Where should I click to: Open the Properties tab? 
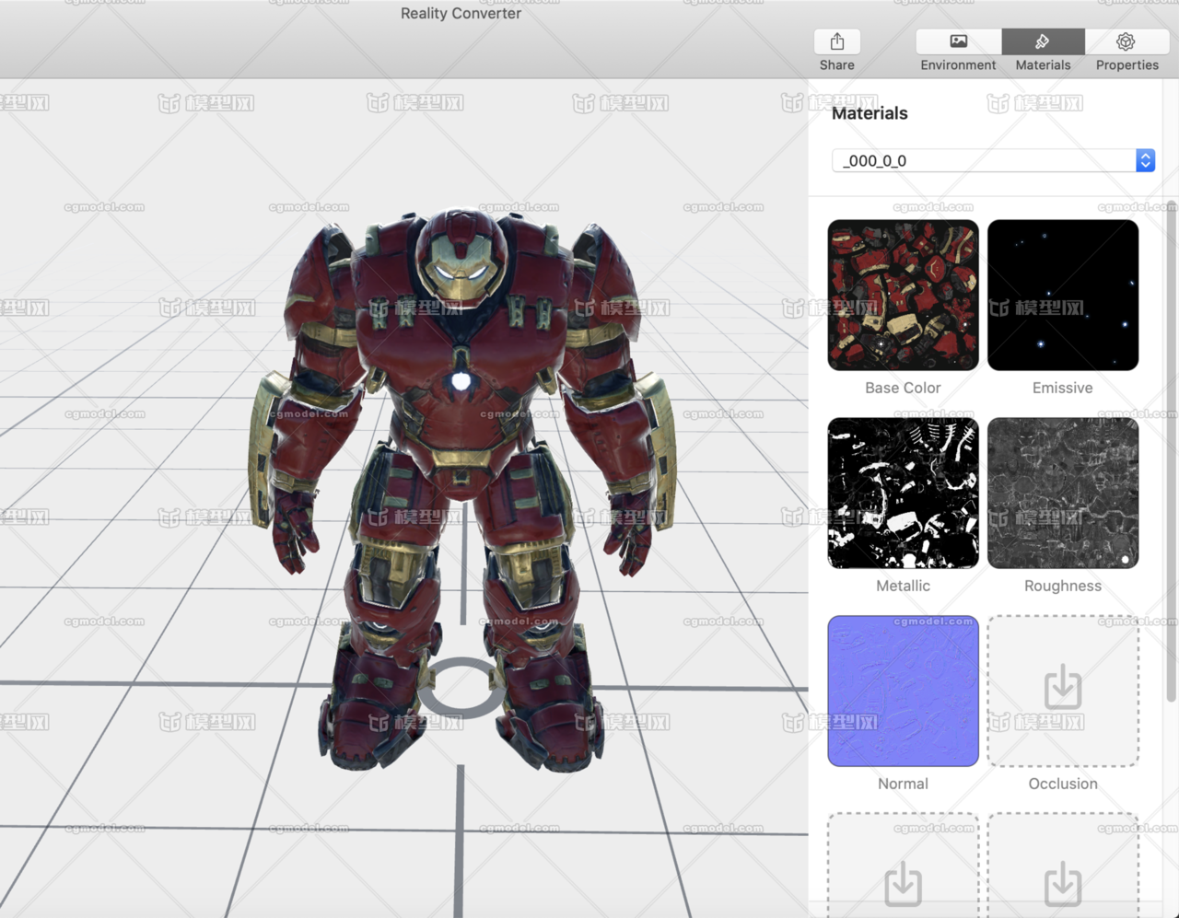click(x=1126, y=41)
